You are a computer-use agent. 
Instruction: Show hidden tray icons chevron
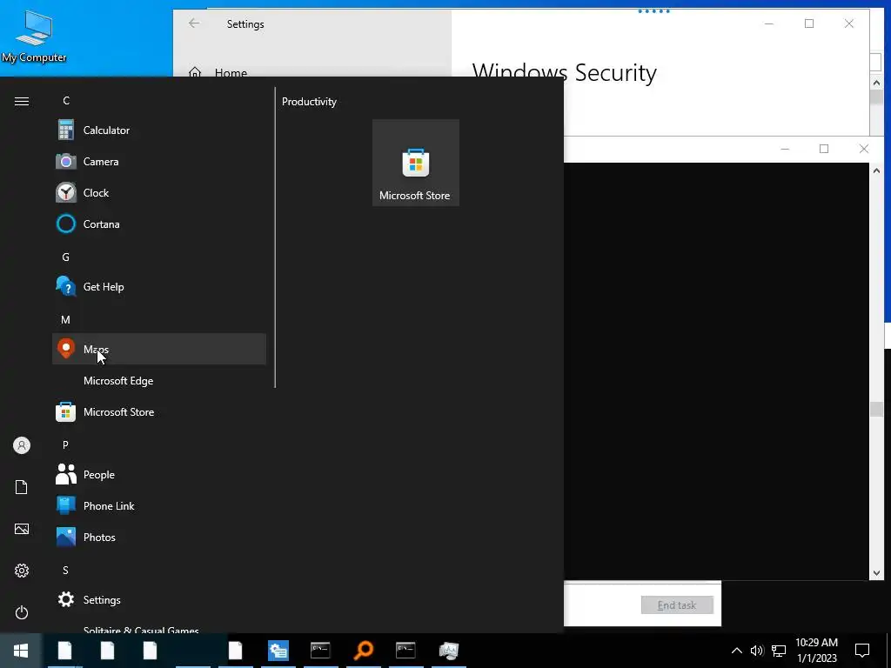pos(736,651)
